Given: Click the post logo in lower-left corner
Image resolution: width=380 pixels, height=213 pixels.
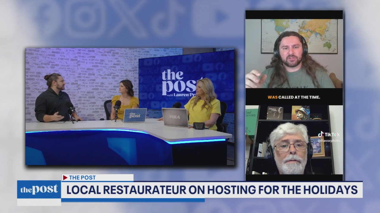Looking at the screenshot, I should click(x=39, y=190).
